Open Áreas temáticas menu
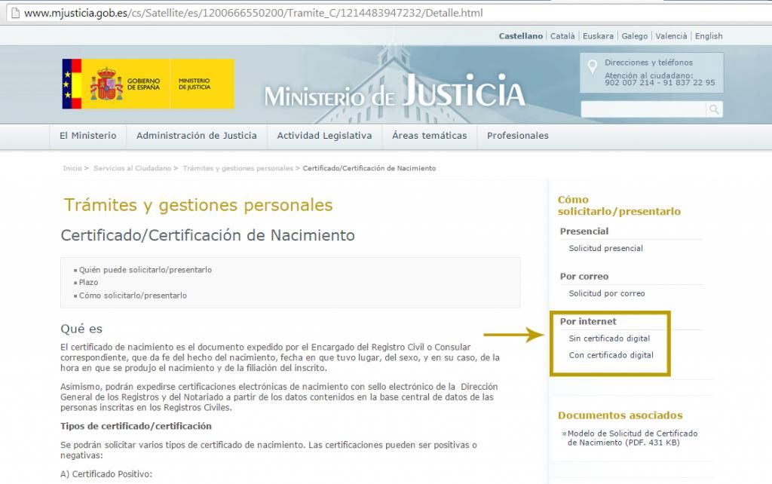Image resolution: width=772 pixels, height=484 pixels. 429,136
